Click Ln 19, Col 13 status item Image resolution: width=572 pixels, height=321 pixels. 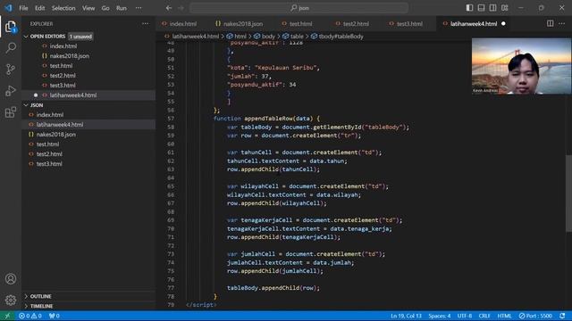(406, 316)
